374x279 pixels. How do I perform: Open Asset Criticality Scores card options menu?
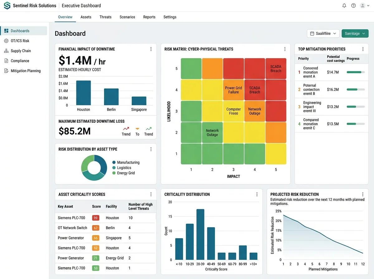[151, 194]
